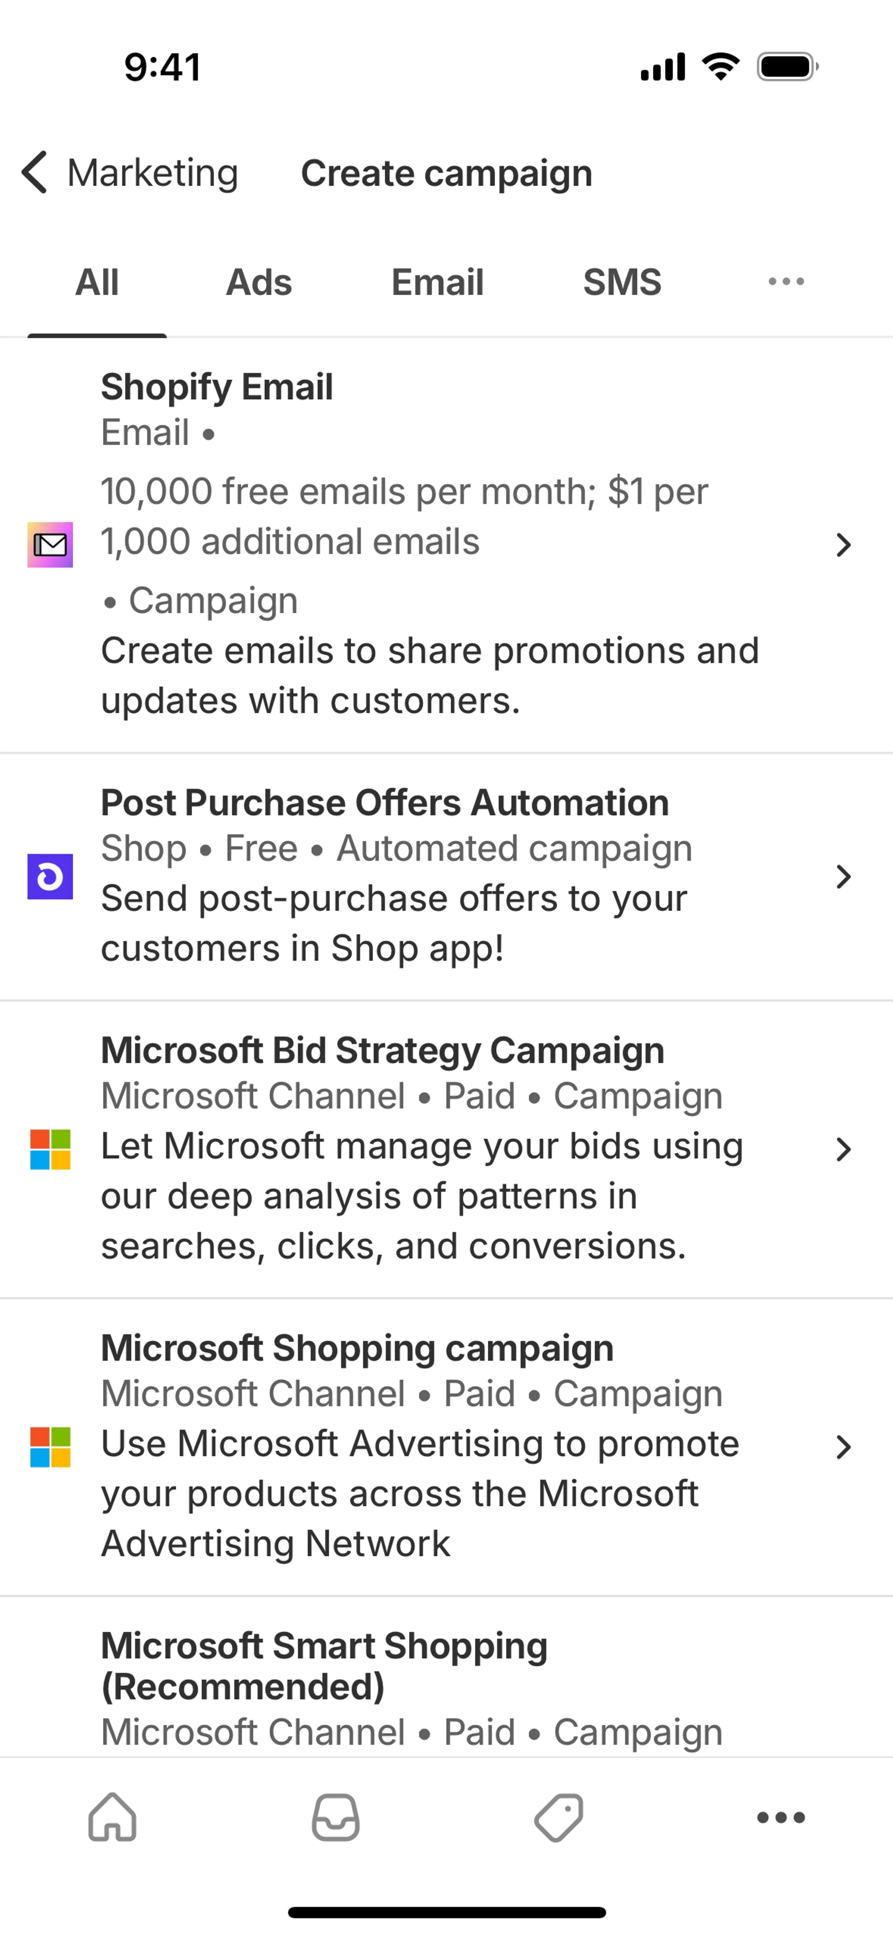Image resolution: width=893 pixels, height=1936 pixels.
Task: Open the Orders inbox icon
Action: [x=335, y=1817]
